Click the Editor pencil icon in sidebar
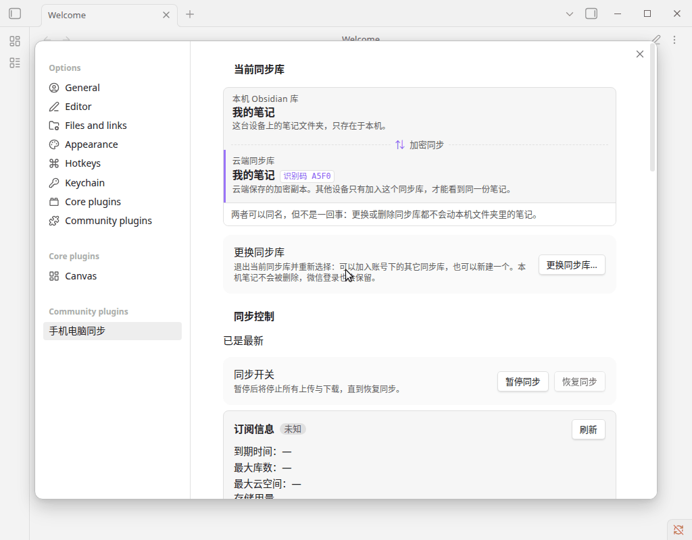 click(x=54, y=107)
